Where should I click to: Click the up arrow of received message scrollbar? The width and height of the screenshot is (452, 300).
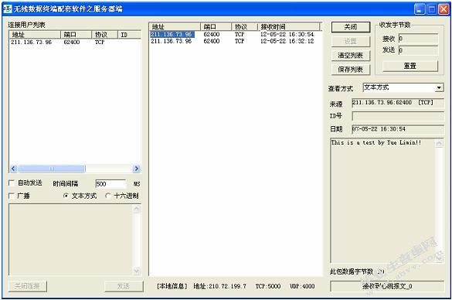point(439,143)
